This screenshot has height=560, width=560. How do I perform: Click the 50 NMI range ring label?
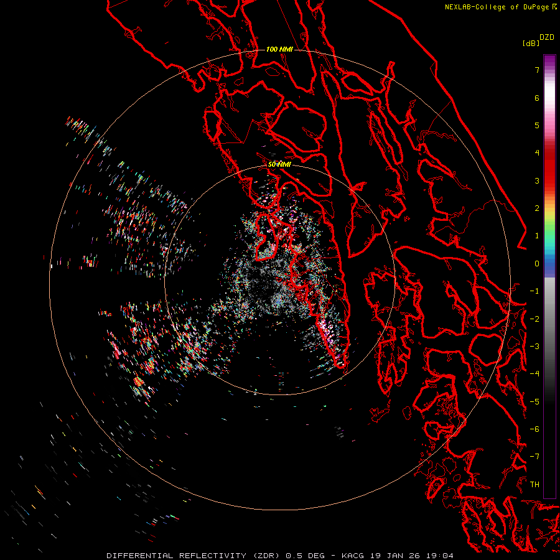pos(279,164)
